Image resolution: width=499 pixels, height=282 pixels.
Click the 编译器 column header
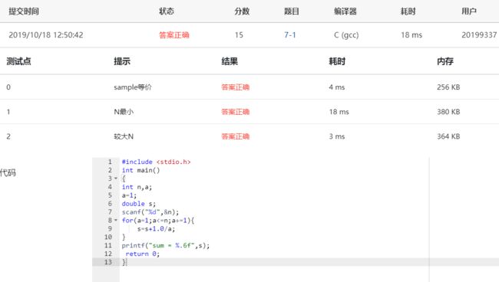(x=345, y=11)
